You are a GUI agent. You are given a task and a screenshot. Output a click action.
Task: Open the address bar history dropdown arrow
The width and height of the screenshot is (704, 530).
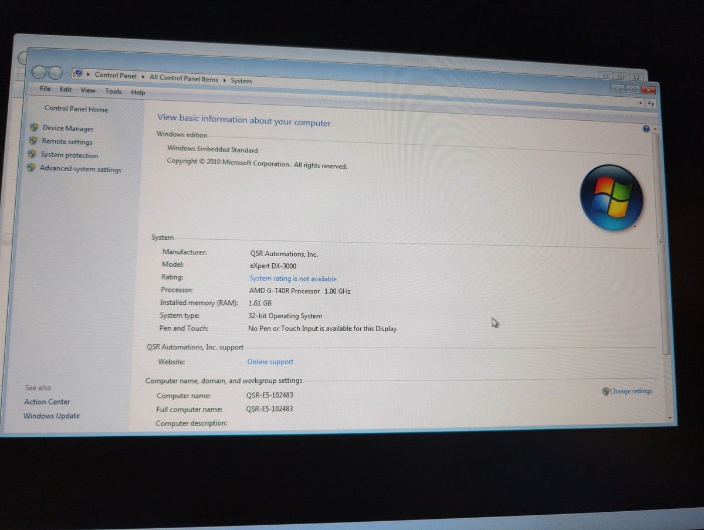click(640, 103)
